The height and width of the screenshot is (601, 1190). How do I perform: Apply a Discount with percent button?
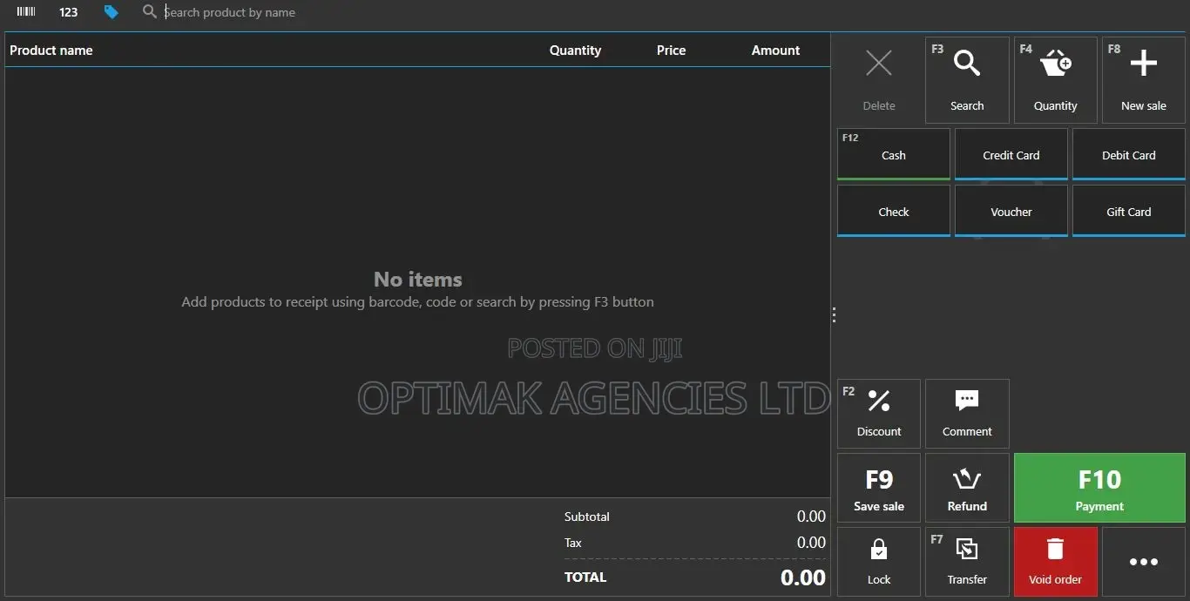tap(878, 413)
